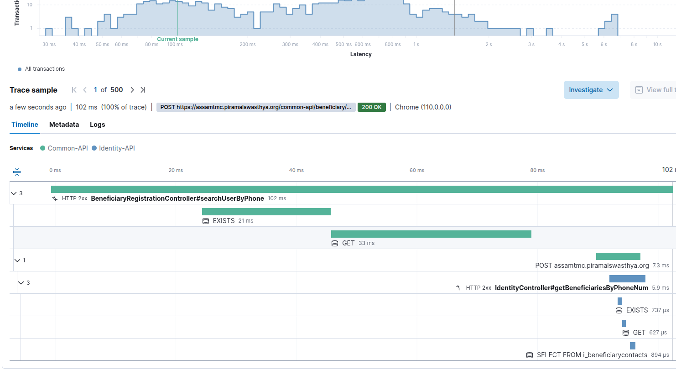Toggle Common-API service in legend

click(64, 148)
